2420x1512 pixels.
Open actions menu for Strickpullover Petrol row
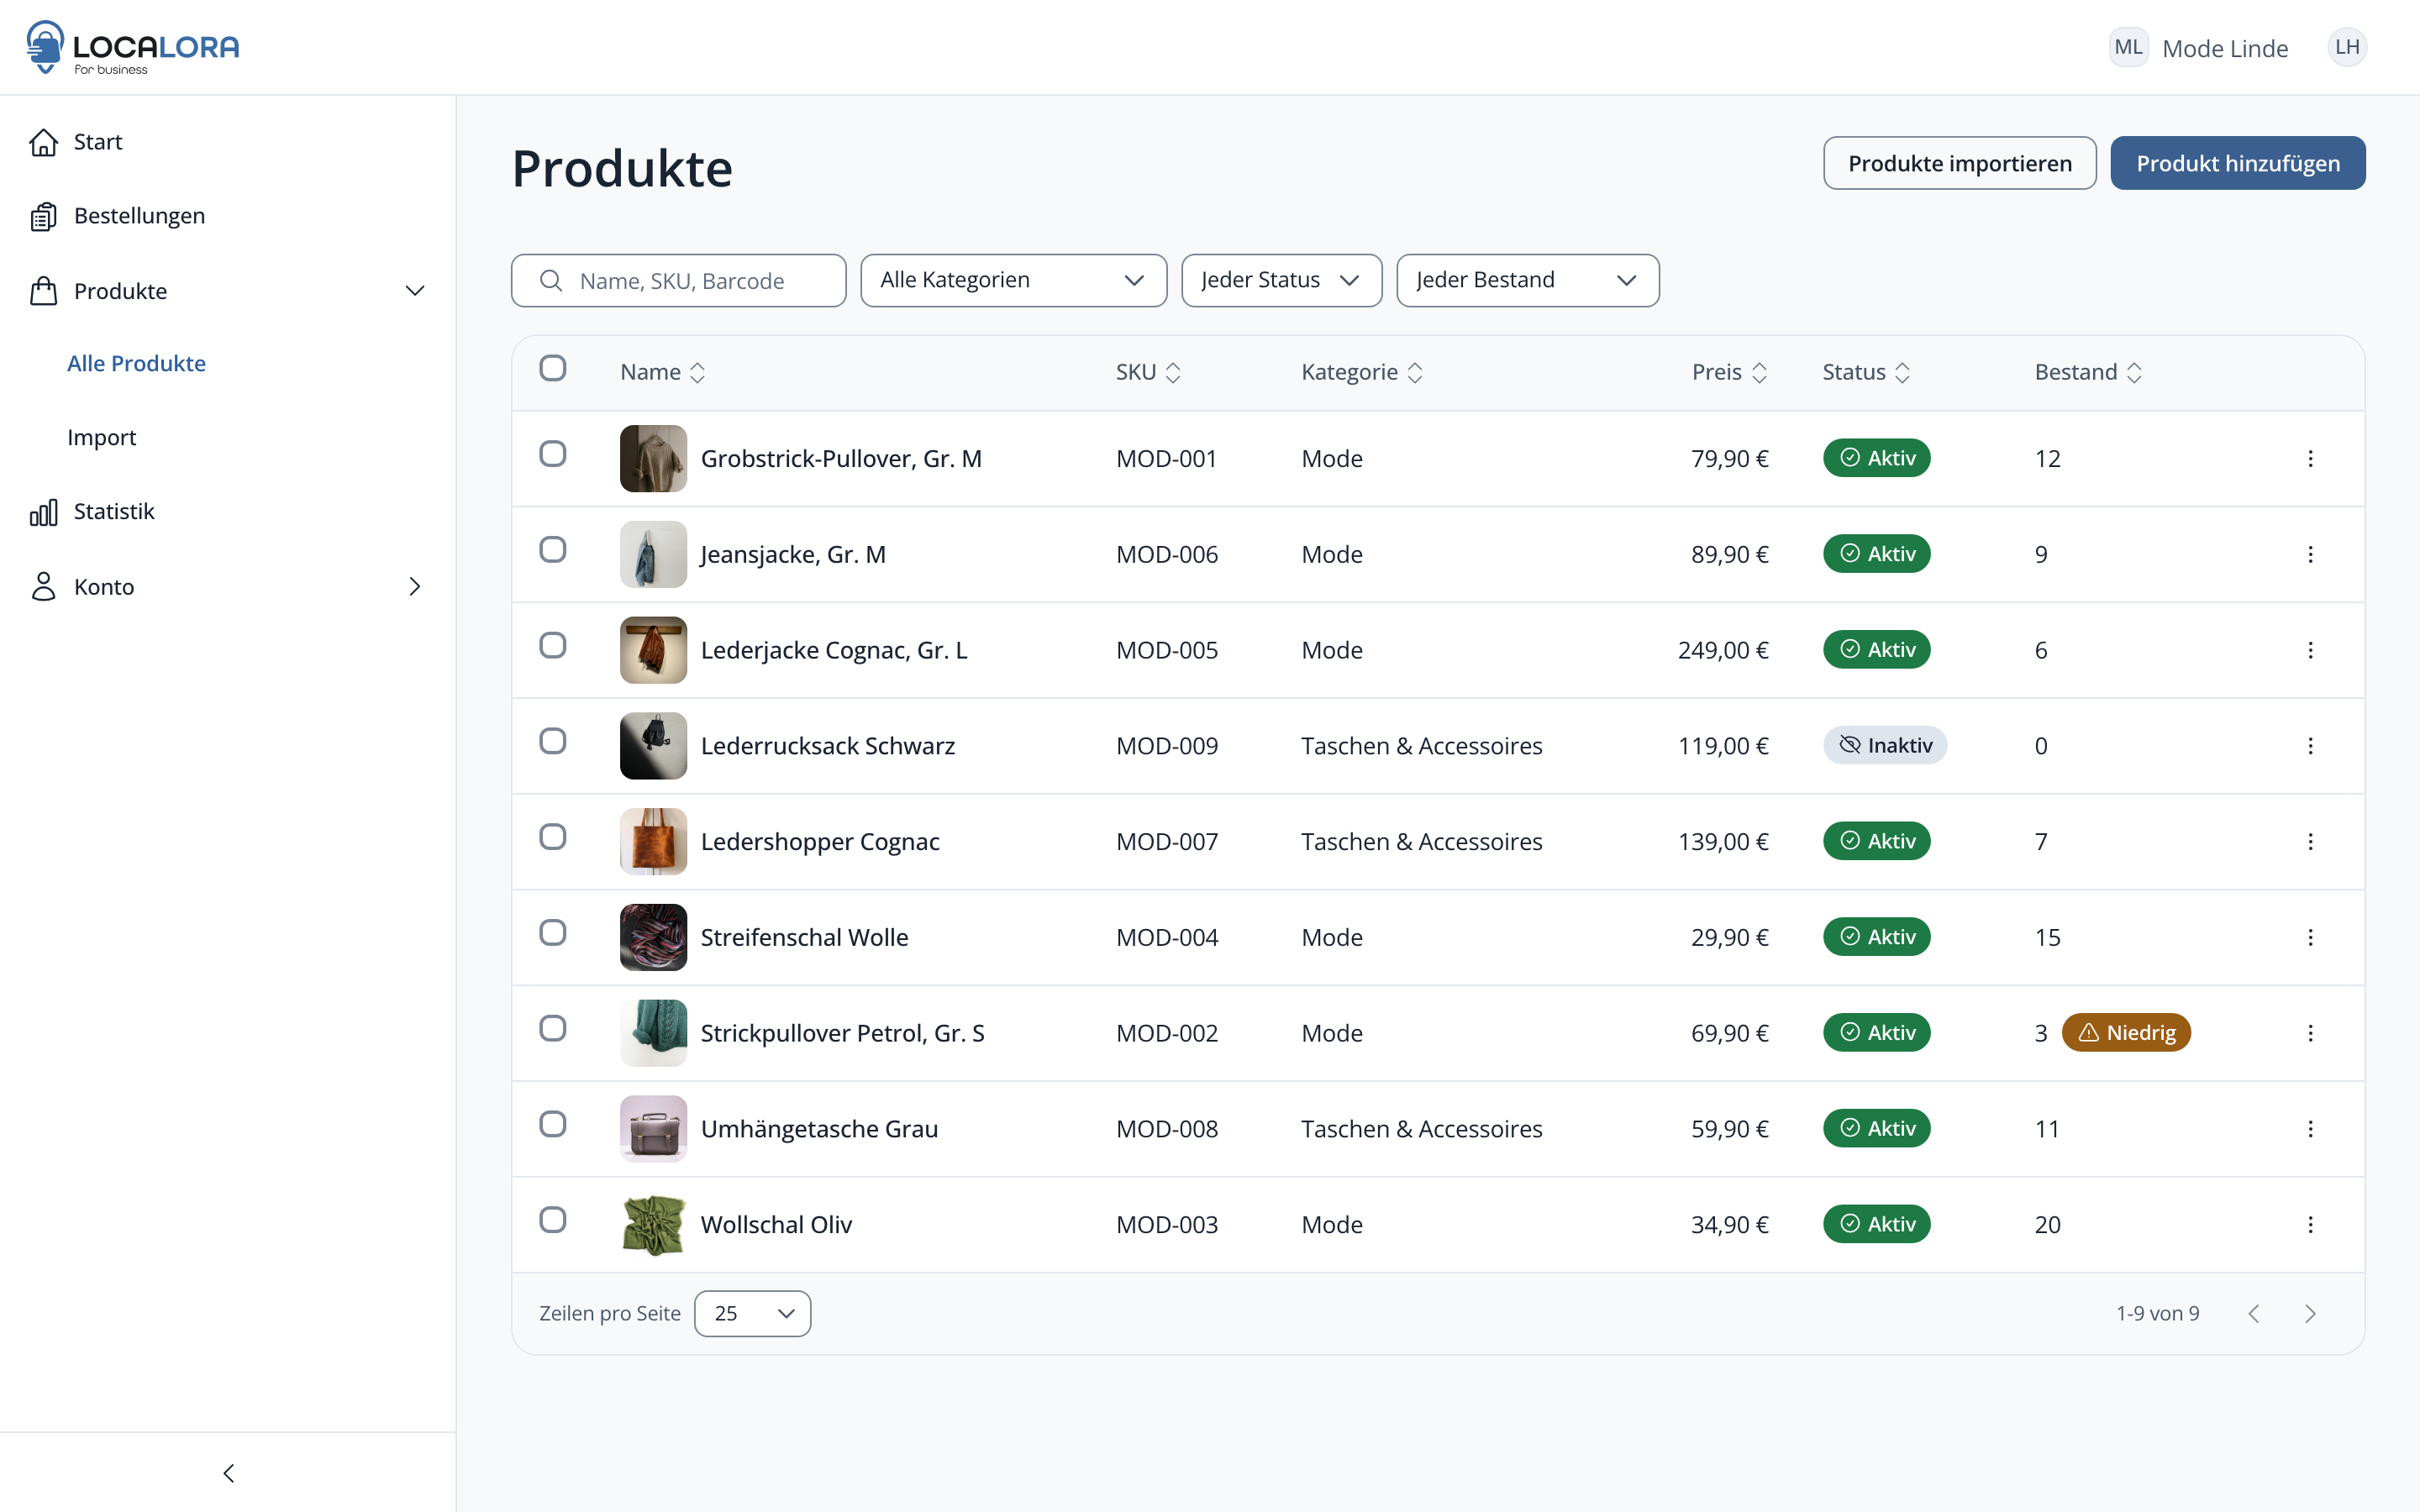pyautogui.click(x=2310, y=1033)
